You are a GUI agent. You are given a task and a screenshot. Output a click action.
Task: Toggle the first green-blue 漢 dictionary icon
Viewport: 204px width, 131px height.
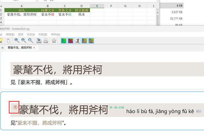(x=64, y=41)
